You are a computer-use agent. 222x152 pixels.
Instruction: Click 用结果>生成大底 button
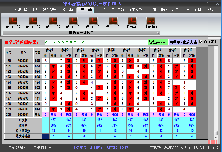[x=183, y=42]
